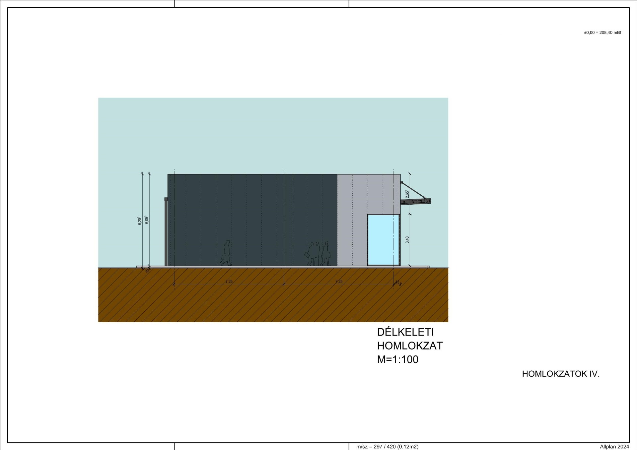The width and height of the screenshot is (637, 450).
Task: Click the downpipe on building's left edge
Action: 166,231
